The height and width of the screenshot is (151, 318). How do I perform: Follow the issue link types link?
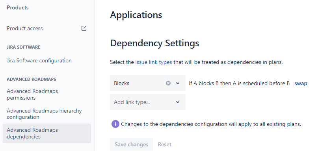[x=154, y=62]
